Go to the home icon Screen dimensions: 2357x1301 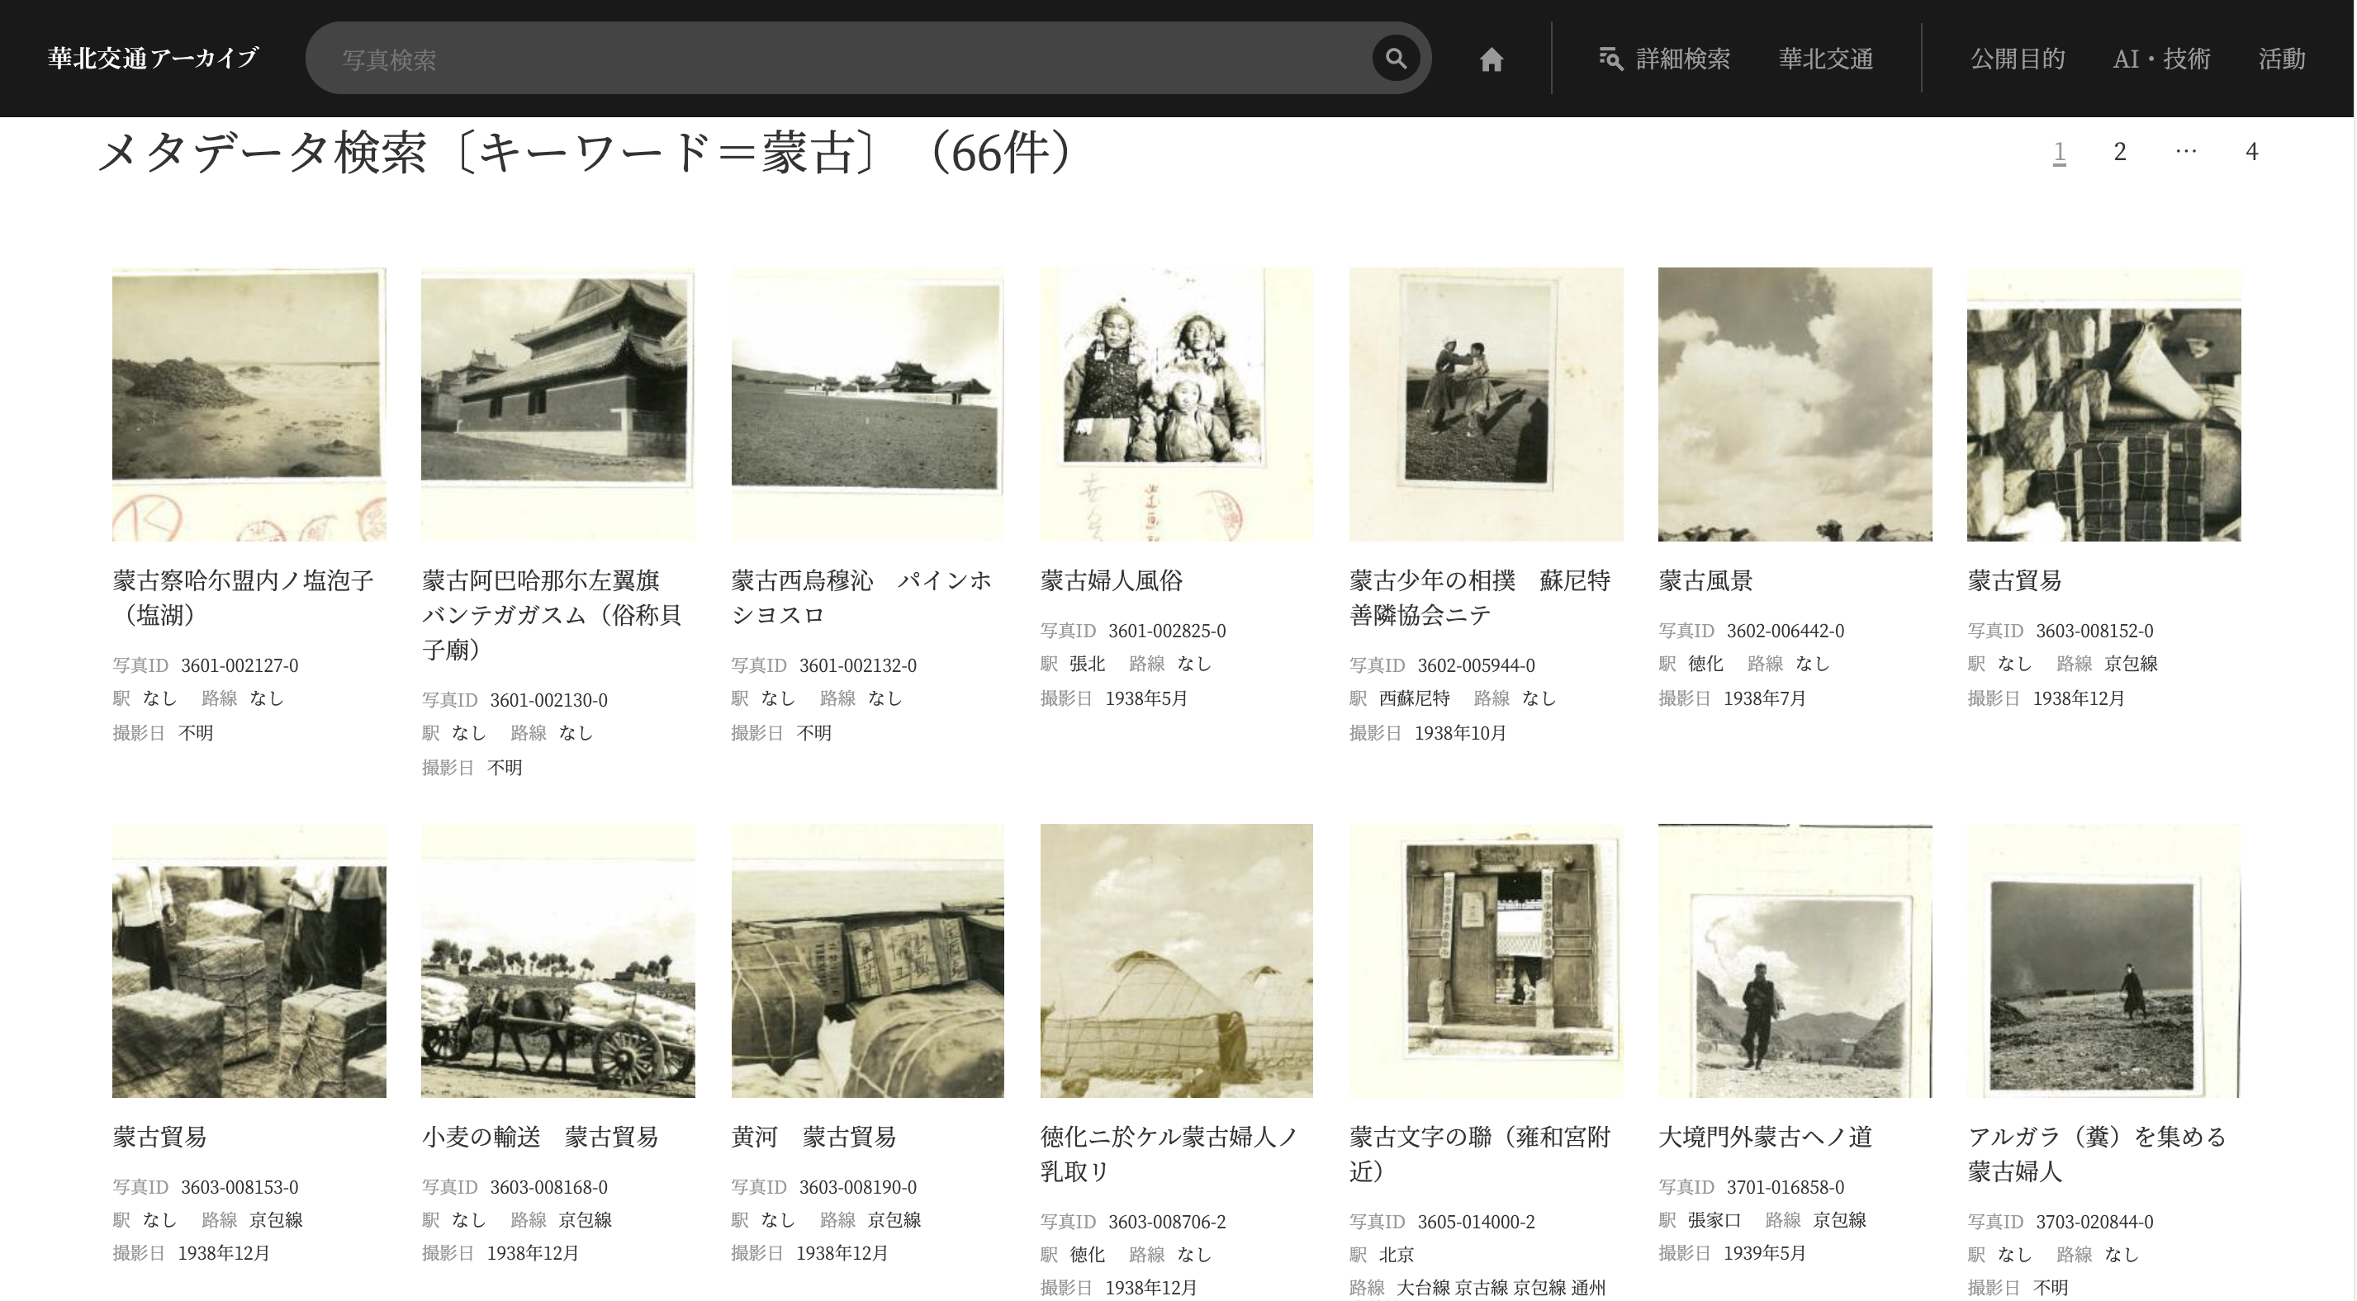1492,59
